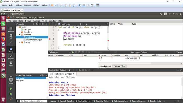183x103 pixels.
Task: Click the filter tree icon in Projects panel
Action: coord(37,24)
